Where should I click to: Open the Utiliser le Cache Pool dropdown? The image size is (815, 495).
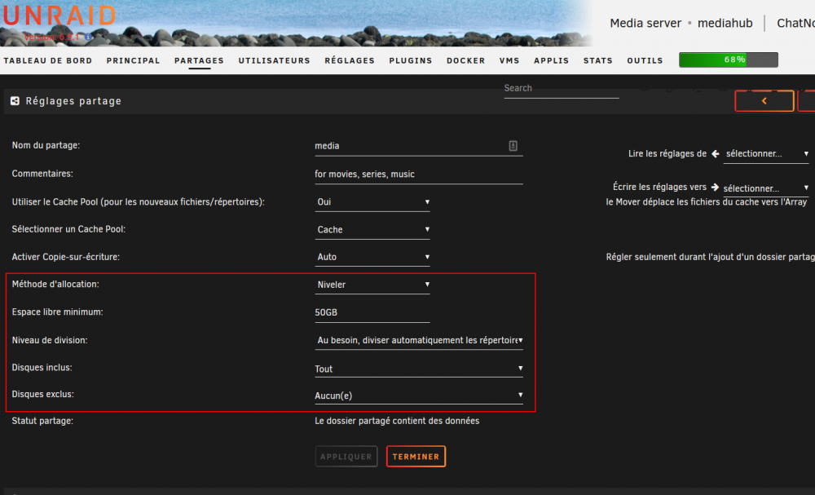point(372,201)
